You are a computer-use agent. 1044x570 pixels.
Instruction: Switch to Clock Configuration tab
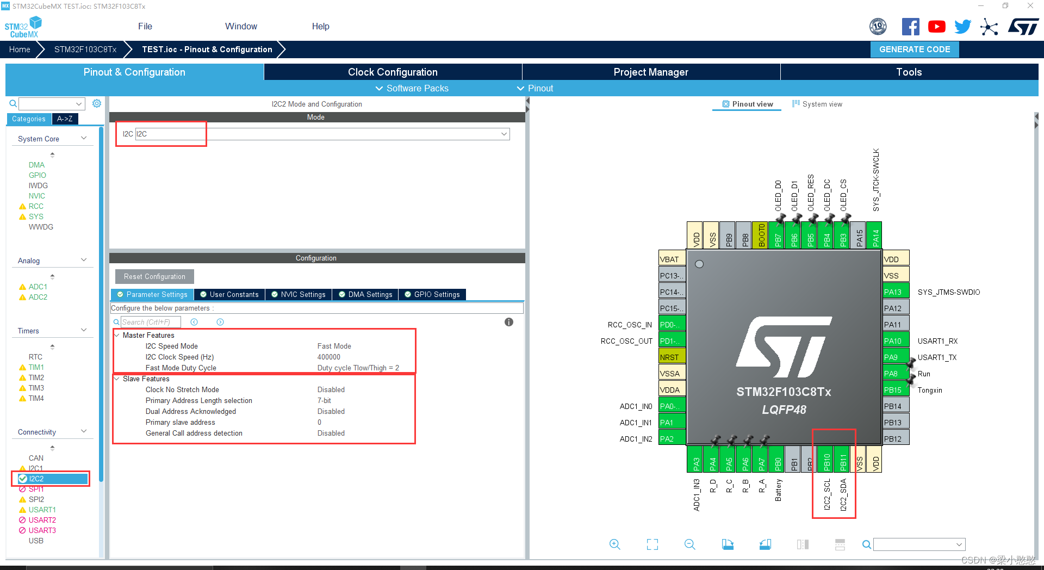(393, 72)
